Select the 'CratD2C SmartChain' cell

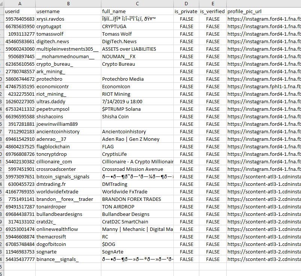[137, 222]
